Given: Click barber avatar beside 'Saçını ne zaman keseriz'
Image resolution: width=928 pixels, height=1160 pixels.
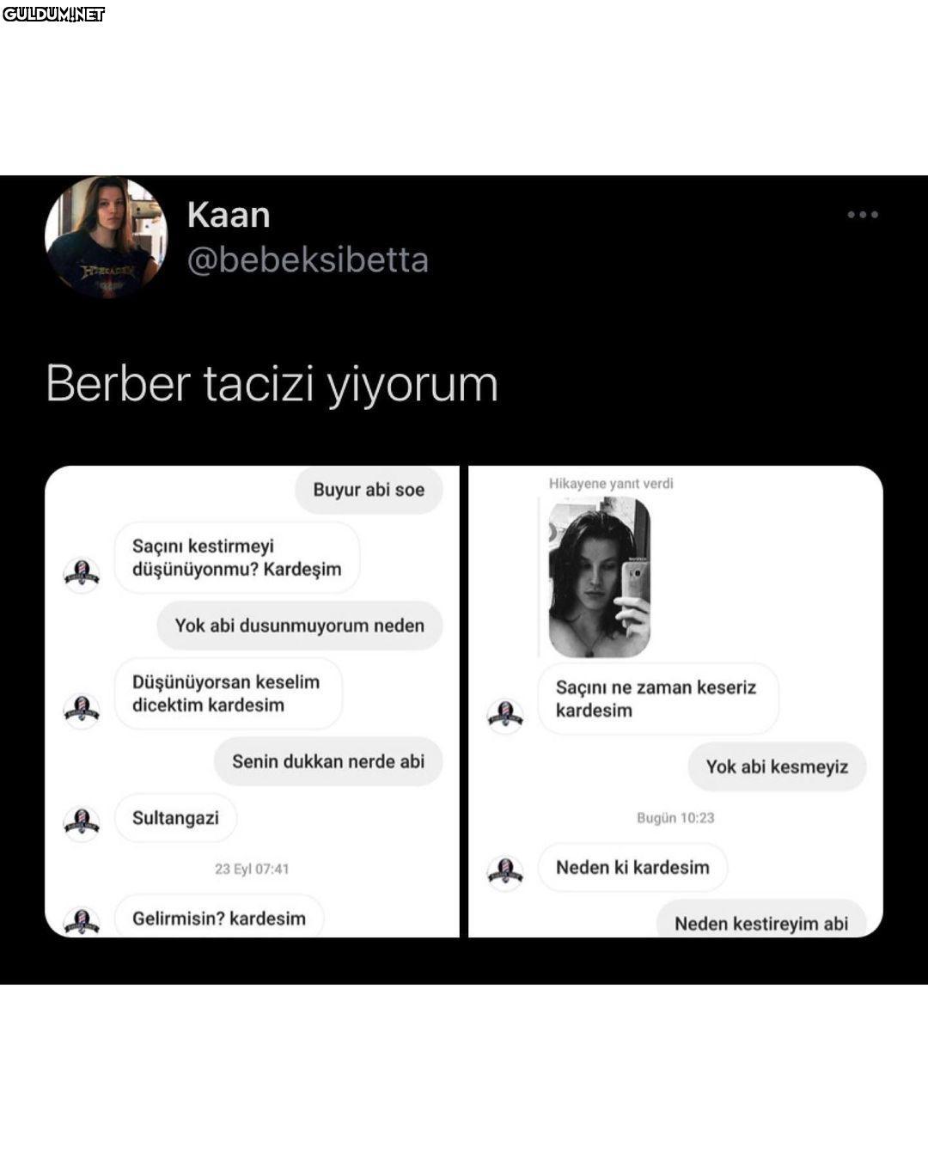Looking at the screenshot, I should (505, 716).
